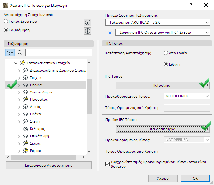Screen dimensions: 214x185
Task: Confirm dialog with OK button
Action: [195, 178]
